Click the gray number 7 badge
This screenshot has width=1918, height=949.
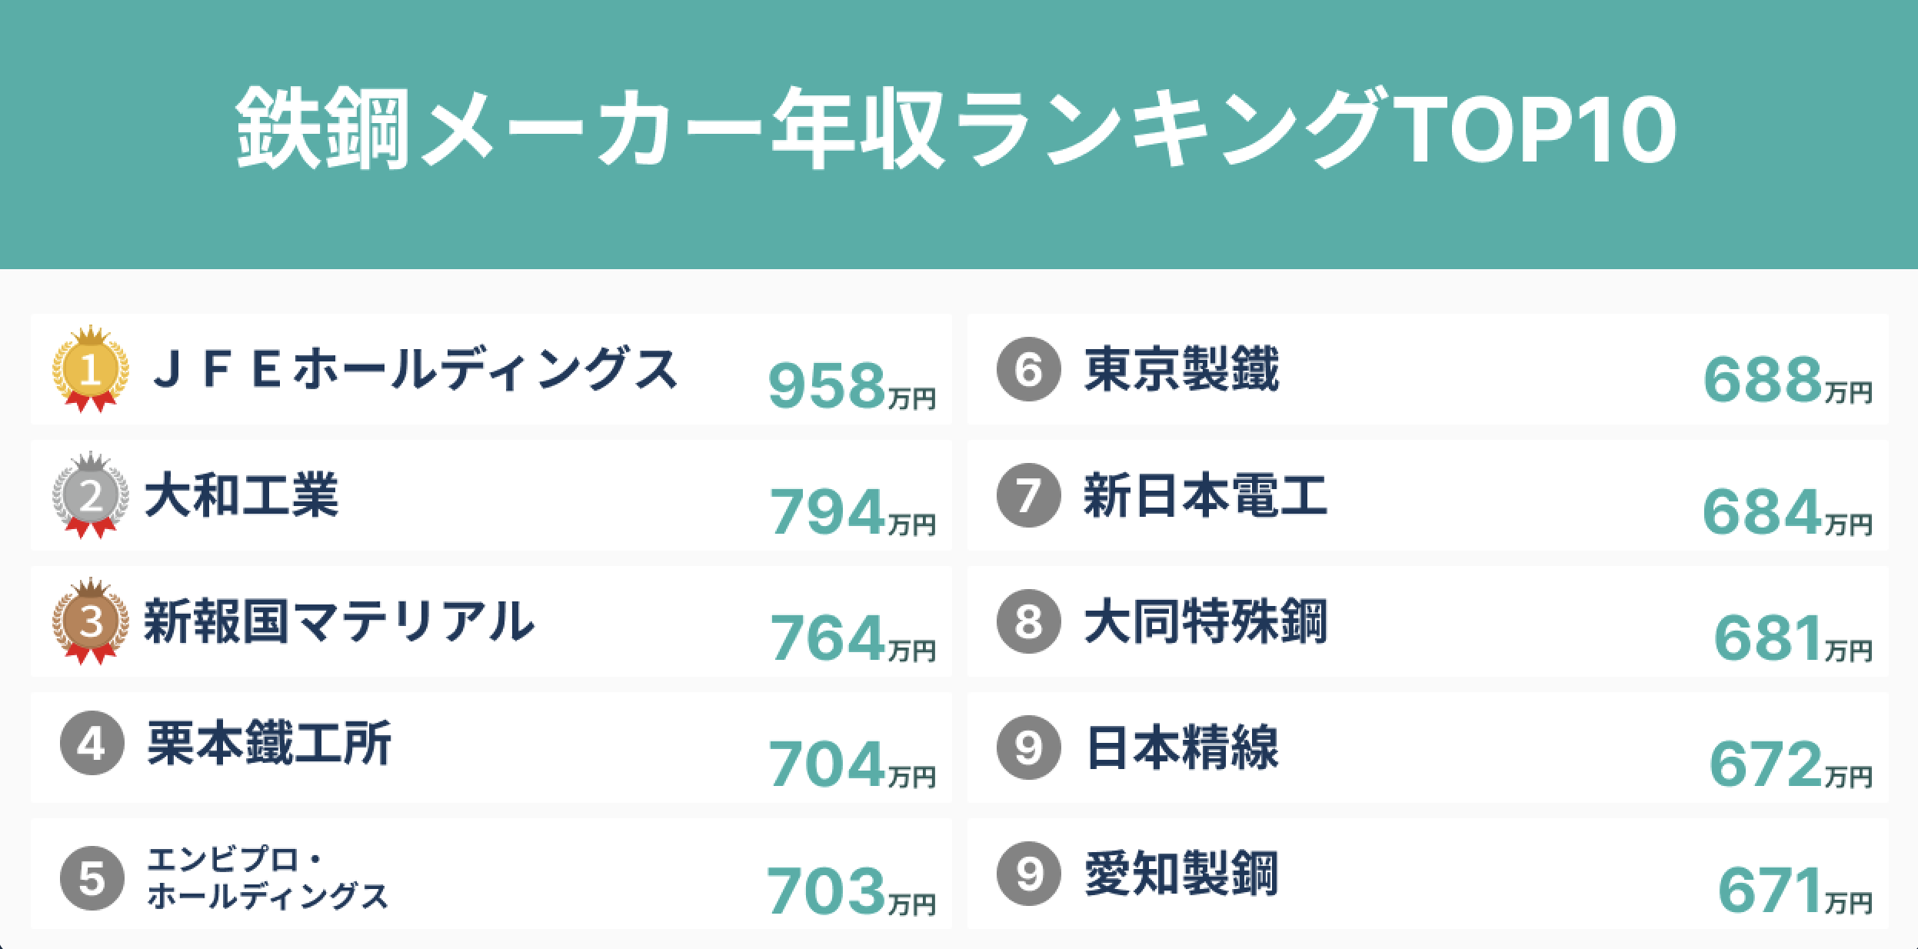tap(1028, 496)
